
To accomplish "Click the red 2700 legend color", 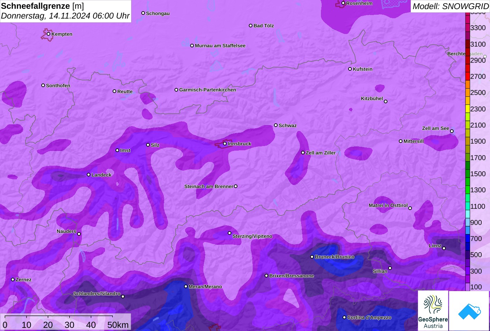I will coord(467,76).
